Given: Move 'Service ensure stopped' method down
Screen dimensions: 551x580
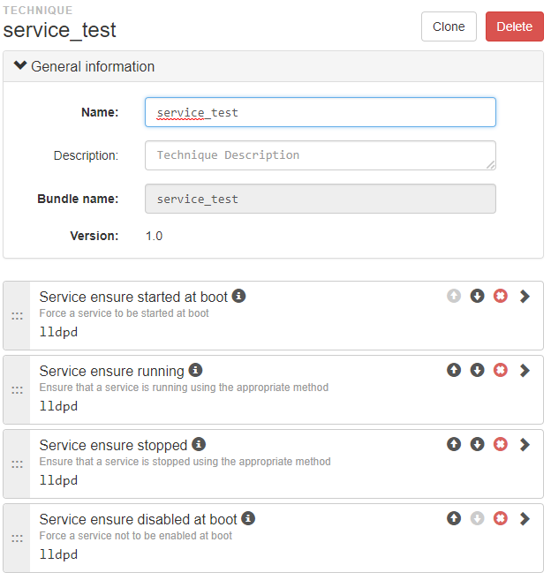Looking at the screenshot, I should pyautogui.click(x=477, y=444).
